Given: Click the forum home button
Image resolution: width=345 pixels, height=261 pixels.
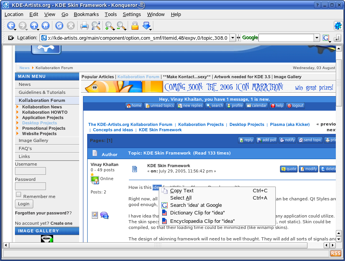Looking at the screenshot, I should (134, 106).
